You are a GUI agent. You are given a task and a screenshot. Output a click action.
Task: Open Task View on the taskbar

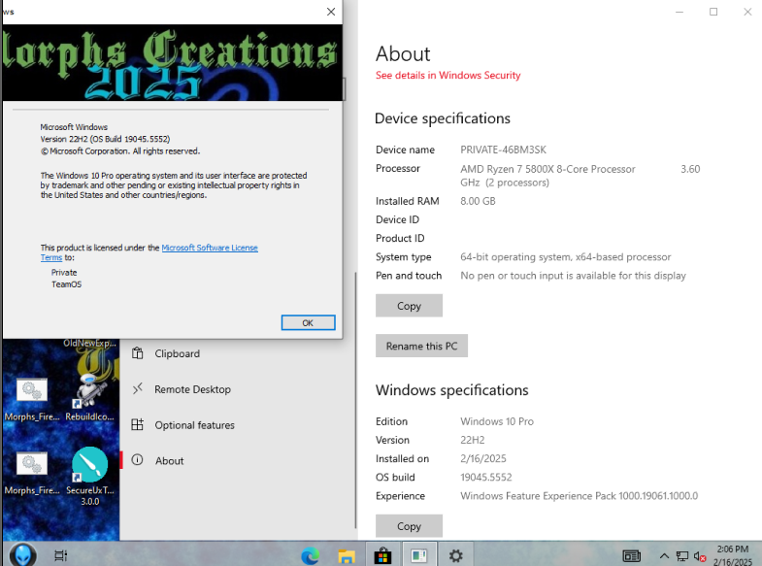click(x=61, y=555)
